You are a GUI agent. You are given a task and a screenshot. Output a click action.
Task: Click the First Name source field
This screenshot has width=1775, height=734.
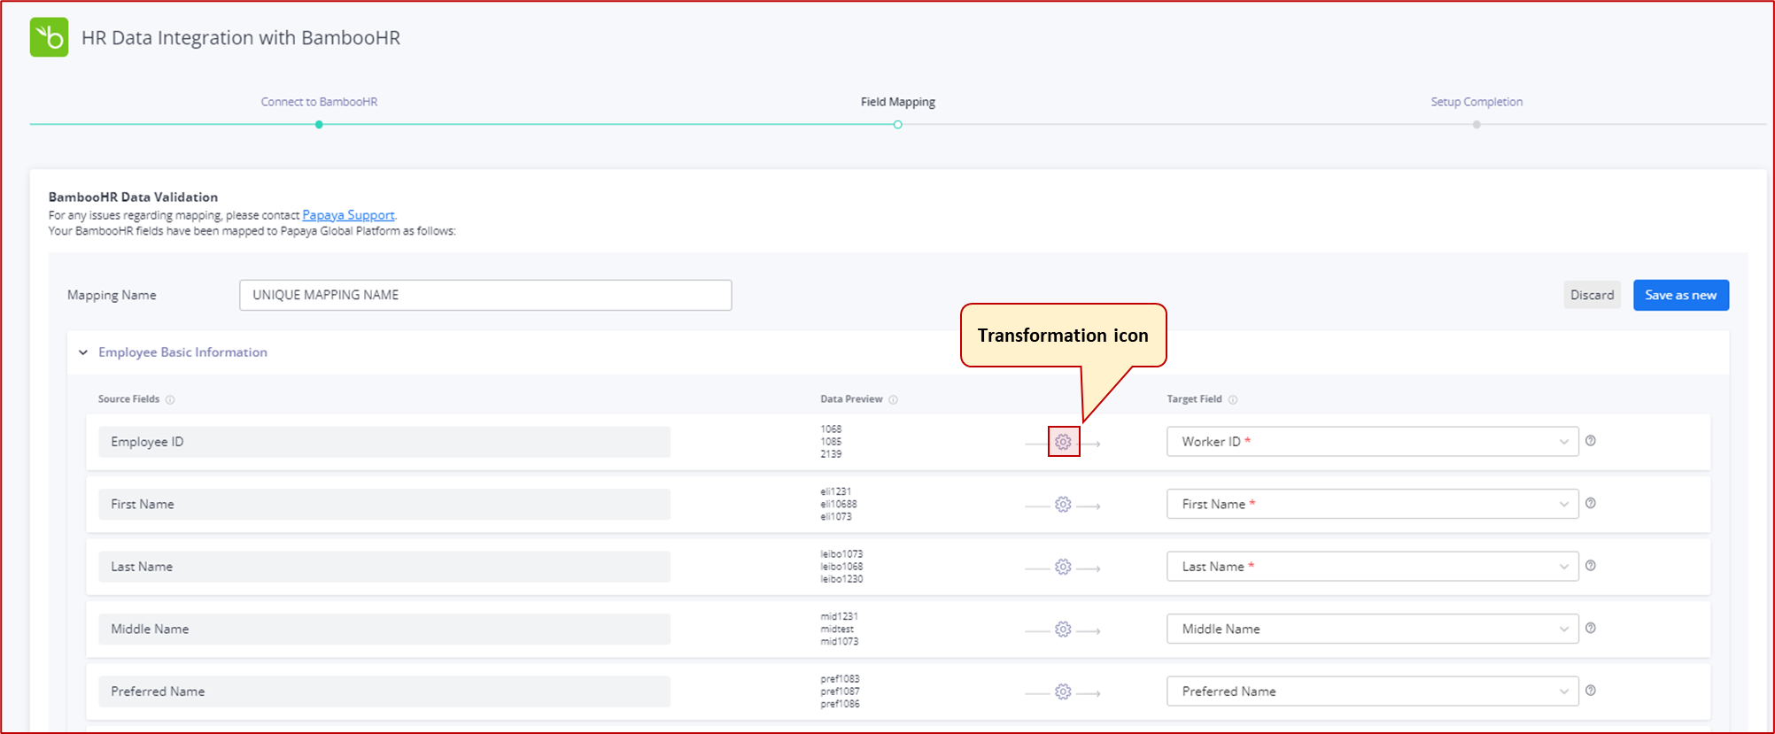pos(384,504)
